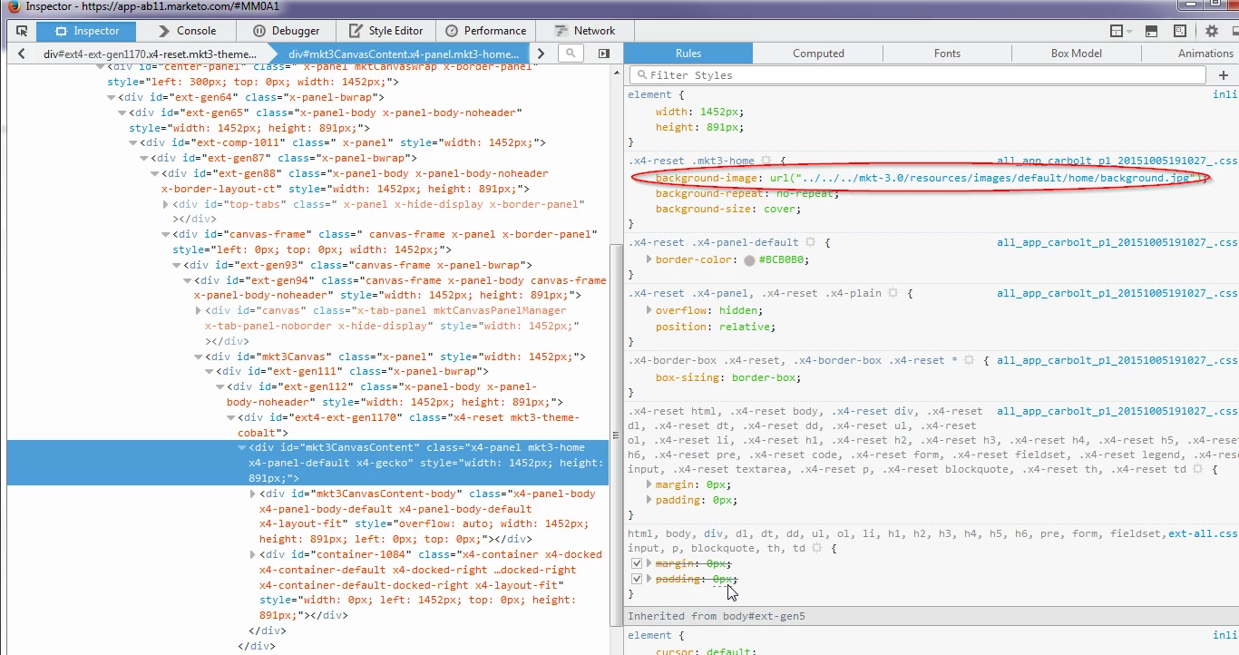Collapse the selected mkt3CanvasContent node

tap(241, 447)
